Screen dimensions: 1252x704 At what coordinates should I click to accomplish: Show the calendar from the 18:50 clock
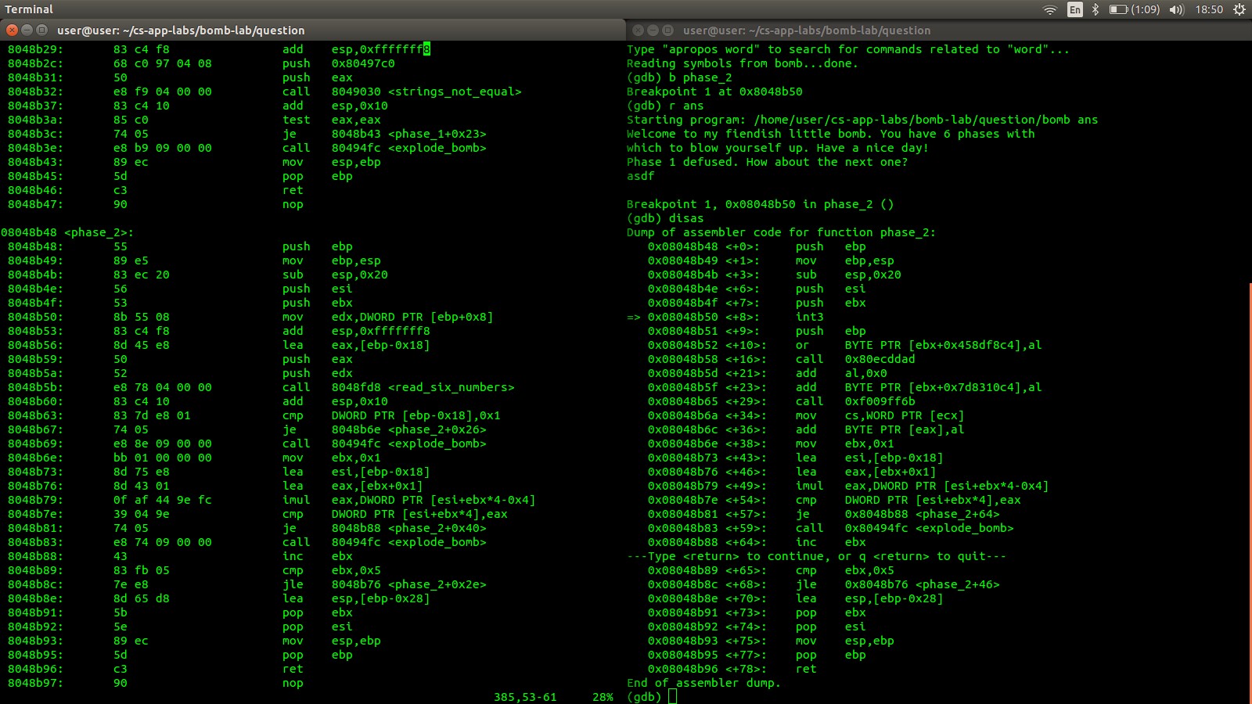(1209, 9)
